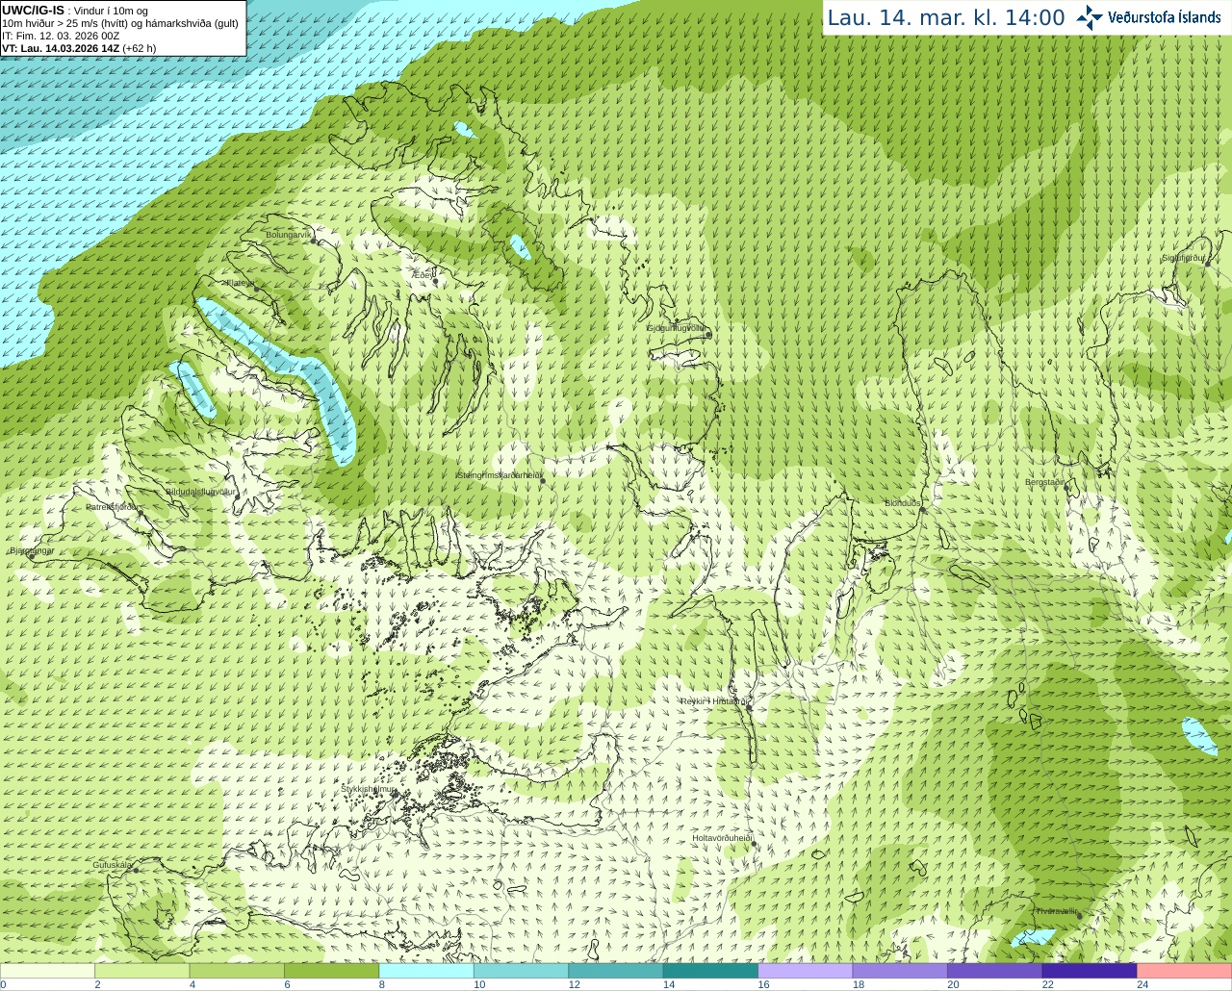Click the Bergstaðir station label
This screenshot has height=991, width=1232.
1046,482
